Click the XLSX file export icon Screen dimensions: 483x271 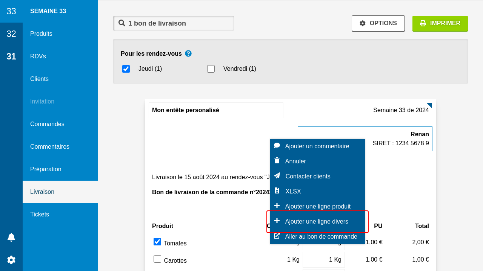(277, 191)
